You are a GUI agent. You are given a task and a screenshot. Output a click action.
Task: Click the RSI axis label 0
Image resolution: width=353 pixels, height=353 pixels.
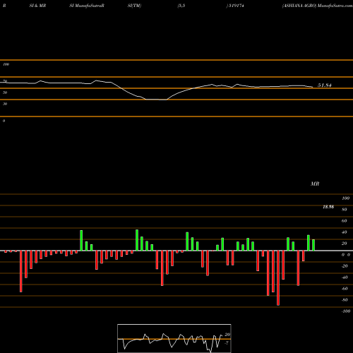pos(4,121)
